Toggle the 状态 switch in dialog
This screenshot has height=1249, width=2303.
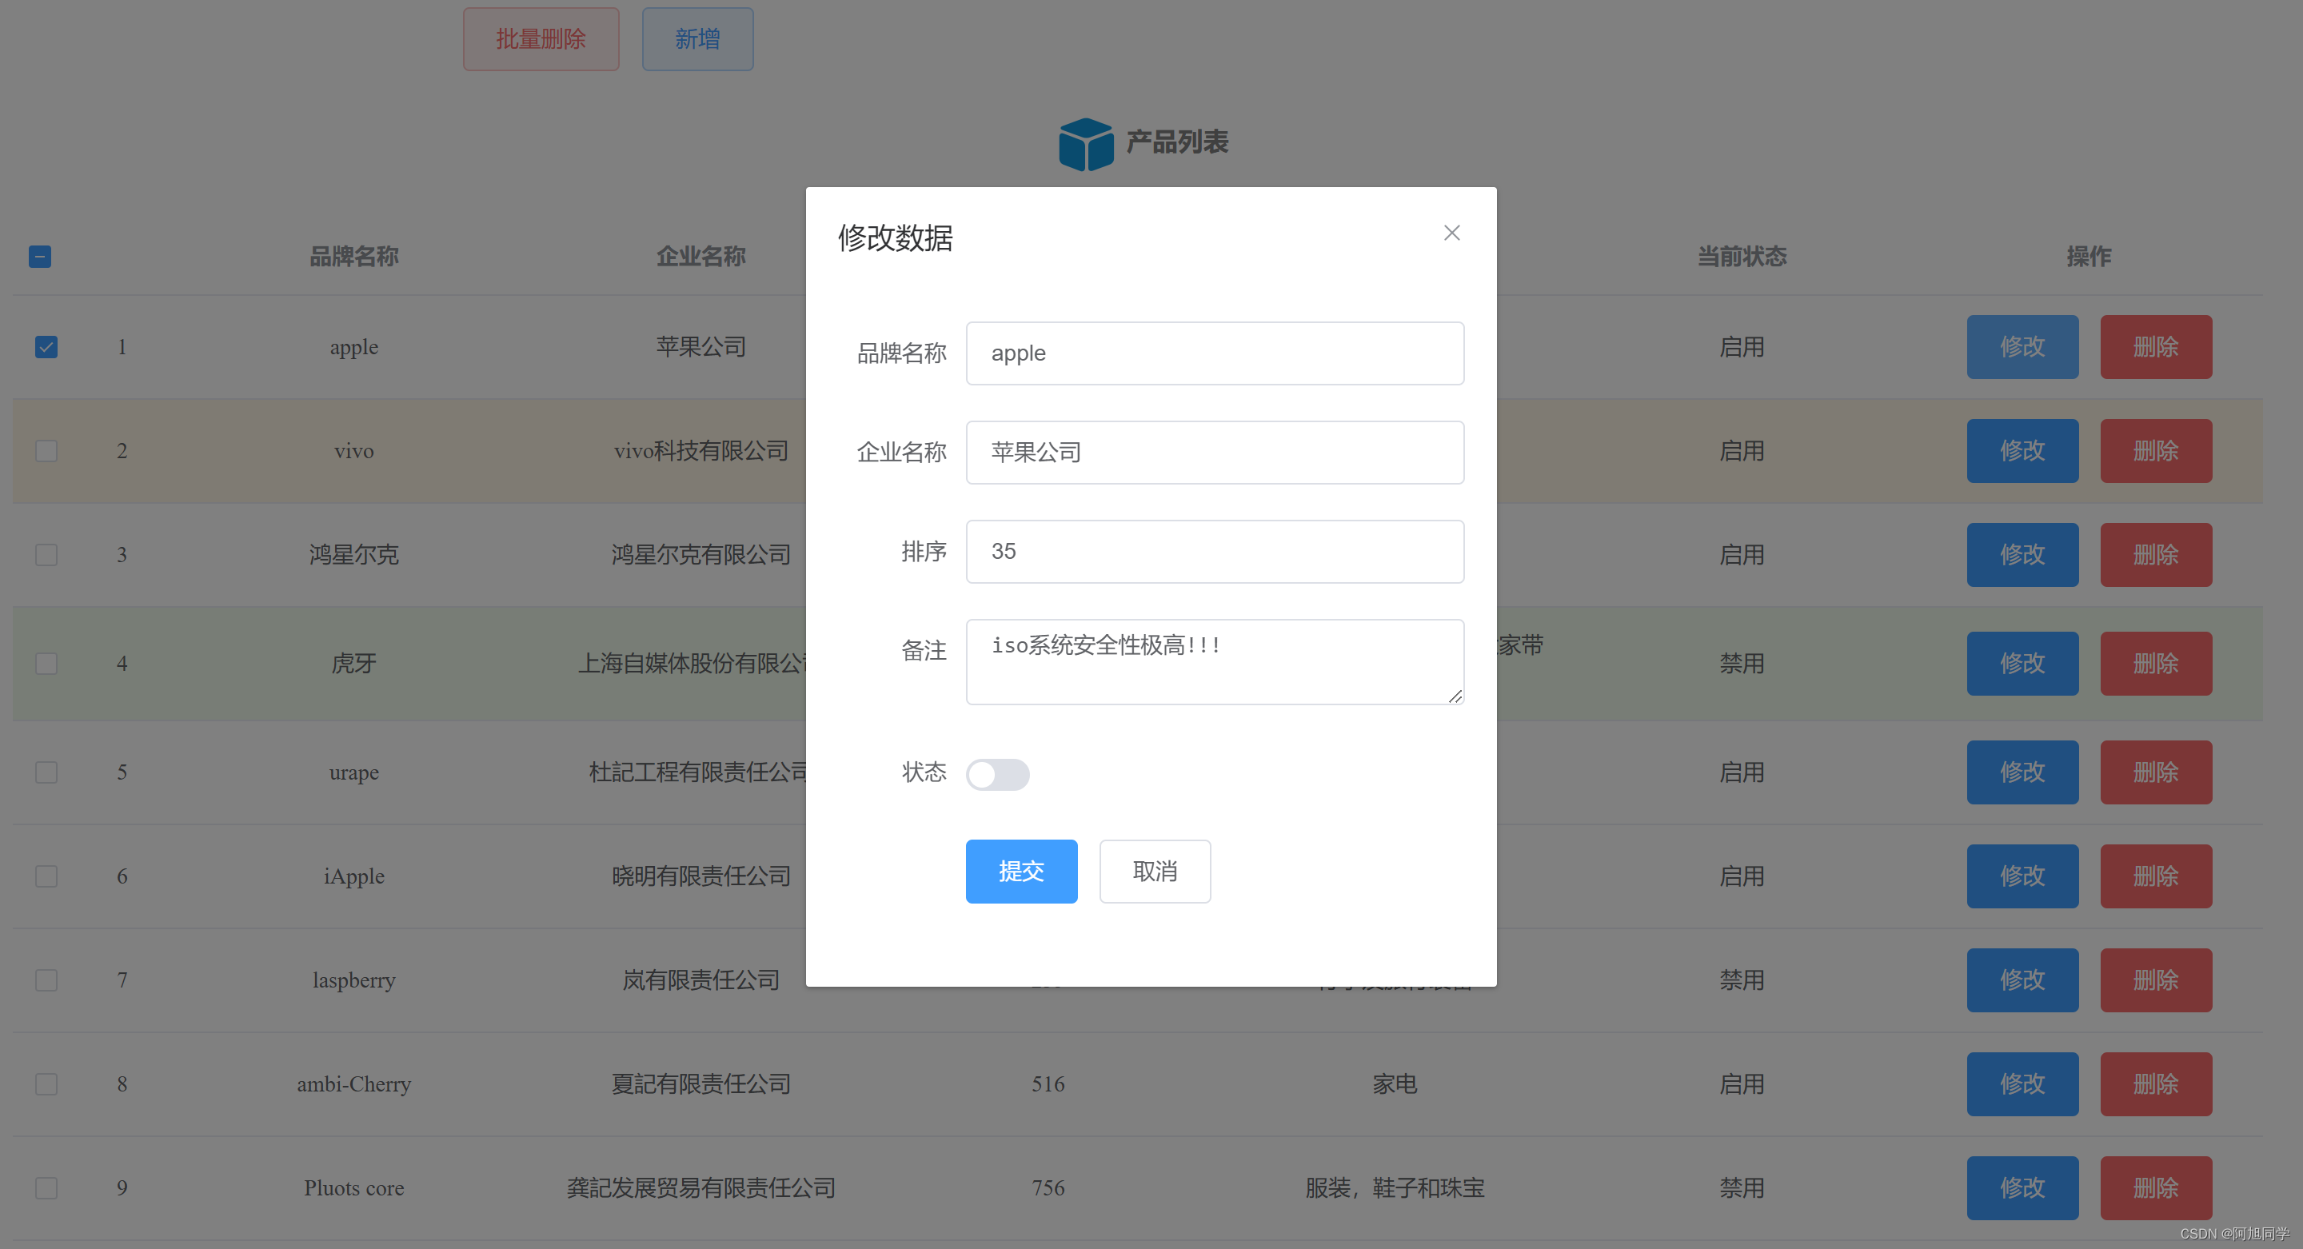997,774
